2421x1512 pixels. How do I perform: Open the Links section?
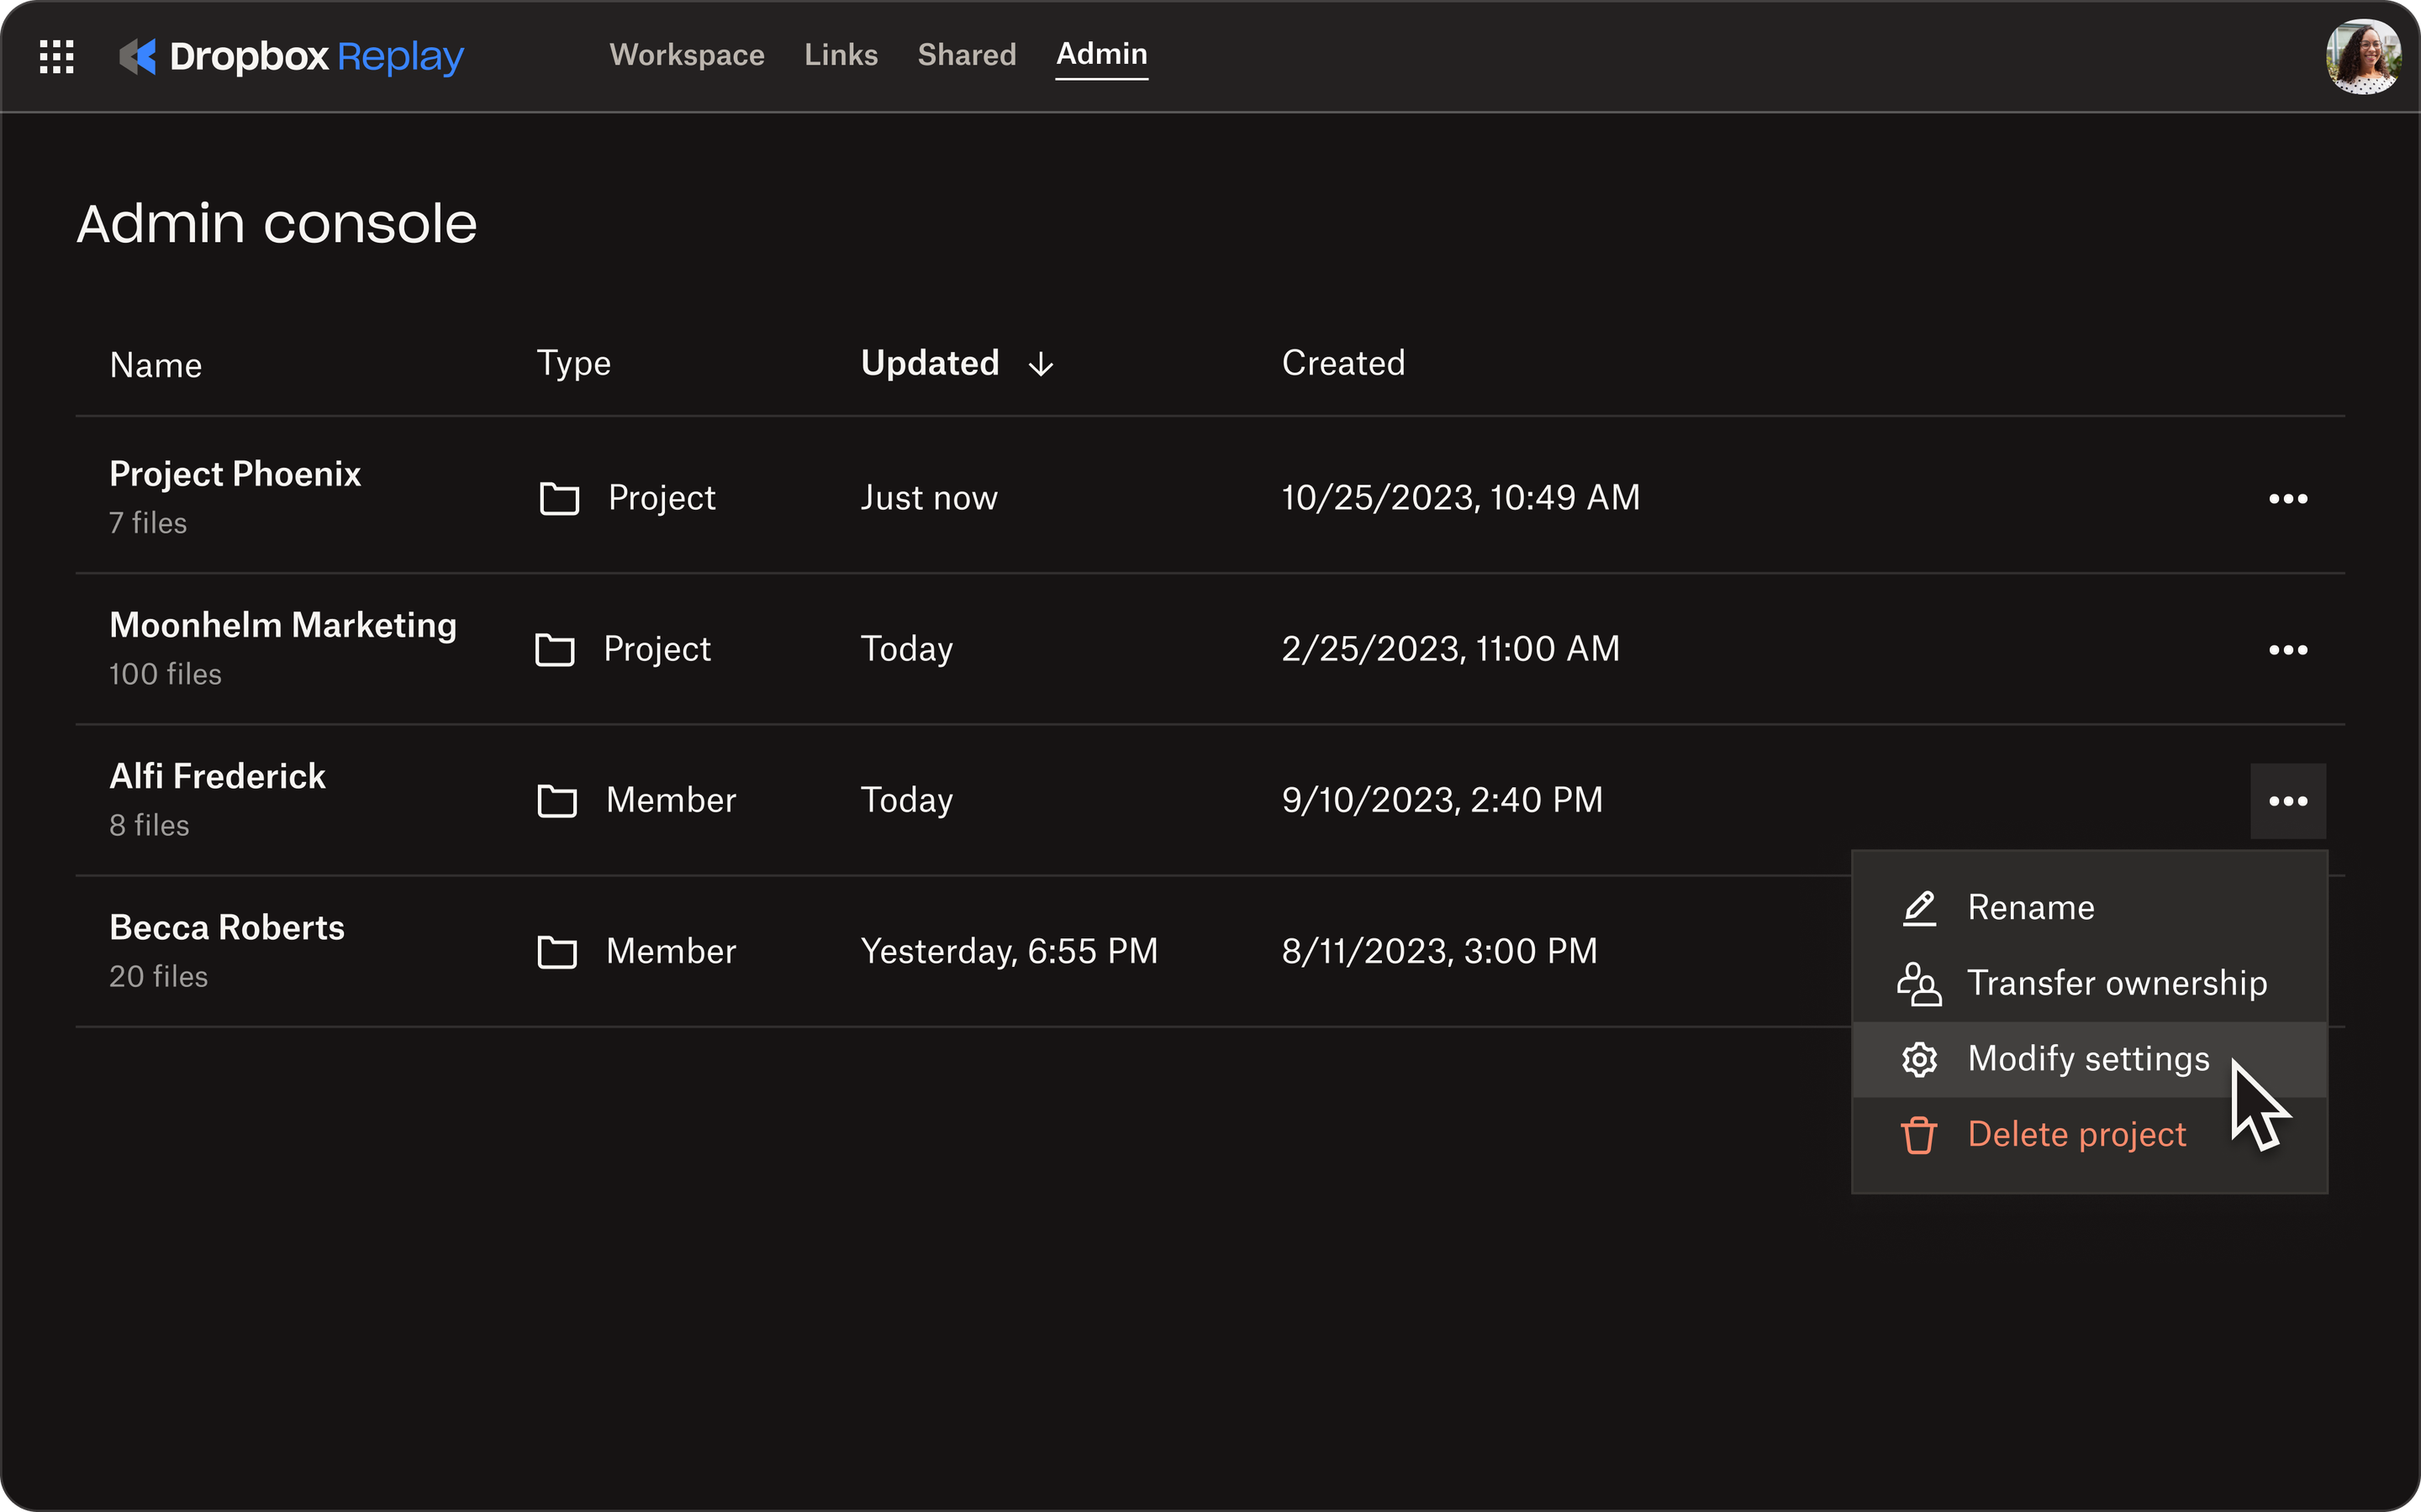coord(841,55)
